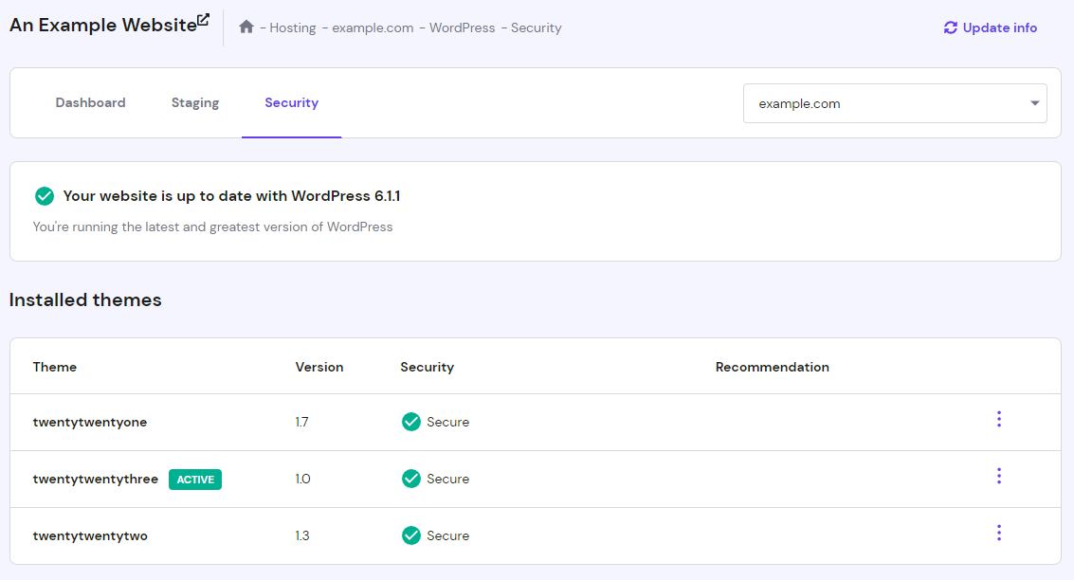Switch to the Dashboard tab
Image resolution: width=1074 pixels, height=580 pixels.
[x=90, y=101]
